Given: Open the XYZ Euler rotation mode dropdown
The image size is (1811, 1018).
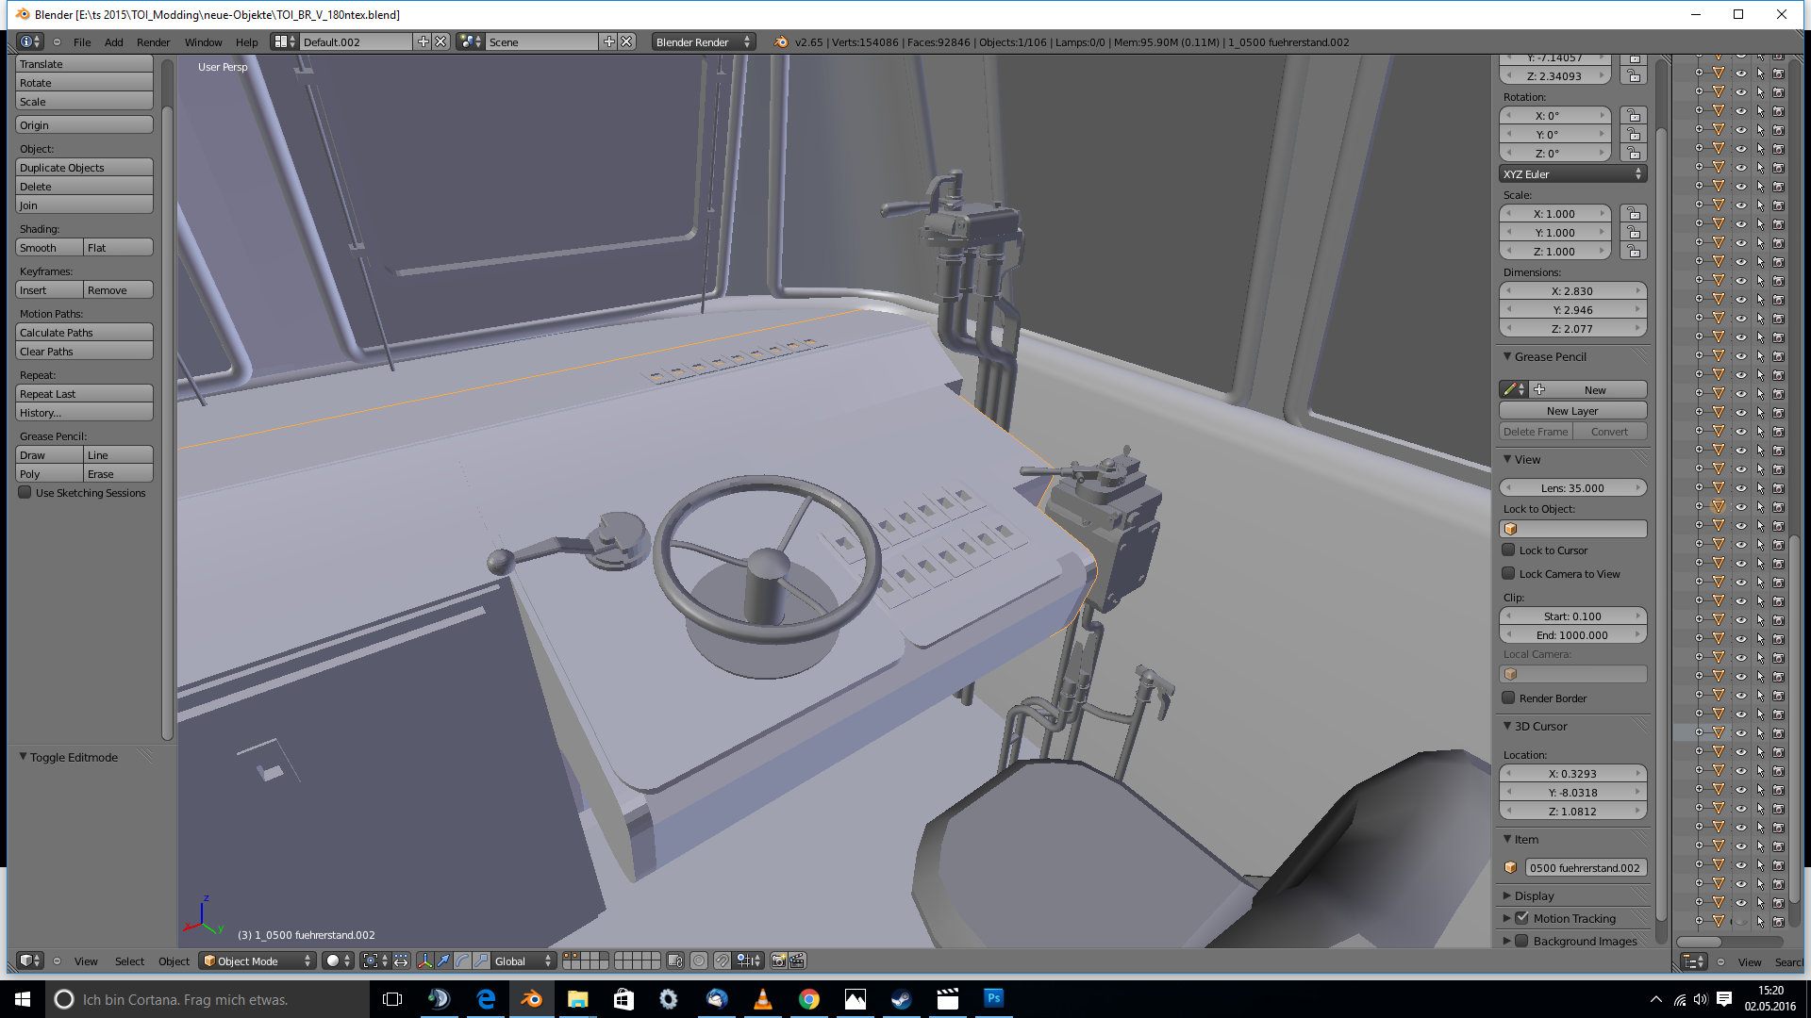Looking at the screenshot, I should click(1572, 174).
